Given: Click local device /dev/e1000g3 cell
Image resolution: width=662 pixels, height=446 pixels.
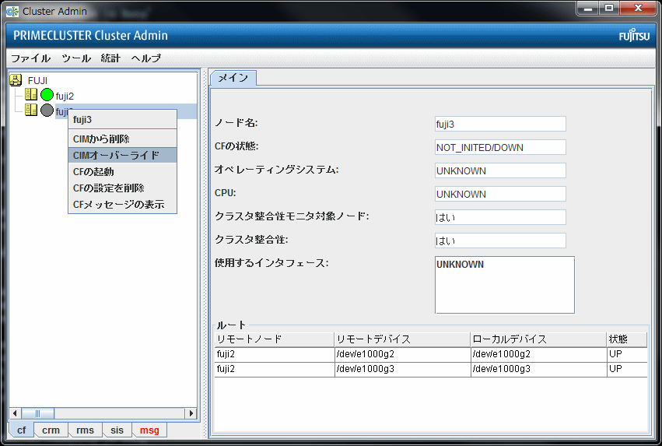Looking at the screenshot, I should (538, 369).
